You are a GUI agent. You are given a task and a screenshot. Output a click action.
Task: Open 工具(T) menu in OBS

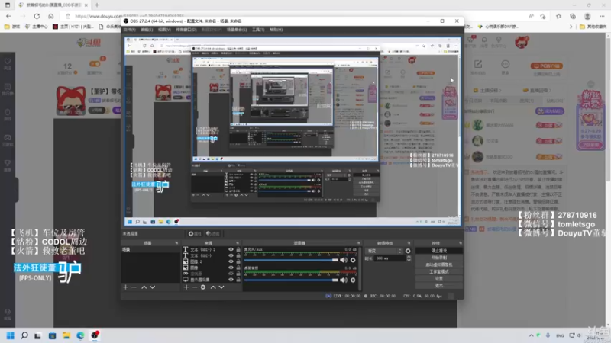(258, 30)
